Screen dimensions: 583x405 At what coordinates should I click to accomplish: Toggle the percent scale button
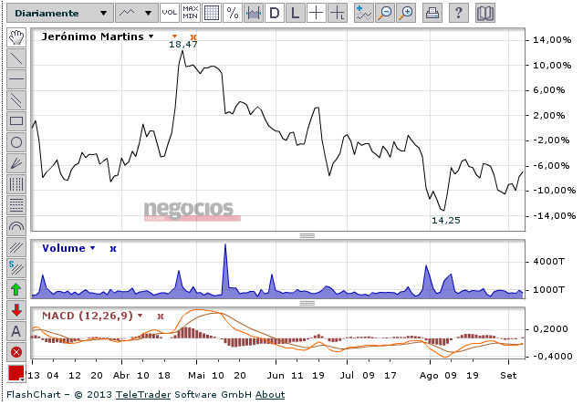[233, 13]
